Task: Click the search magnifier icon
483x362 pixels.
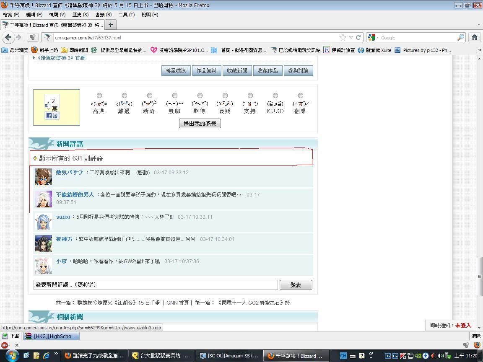Action: click(460, 37)
